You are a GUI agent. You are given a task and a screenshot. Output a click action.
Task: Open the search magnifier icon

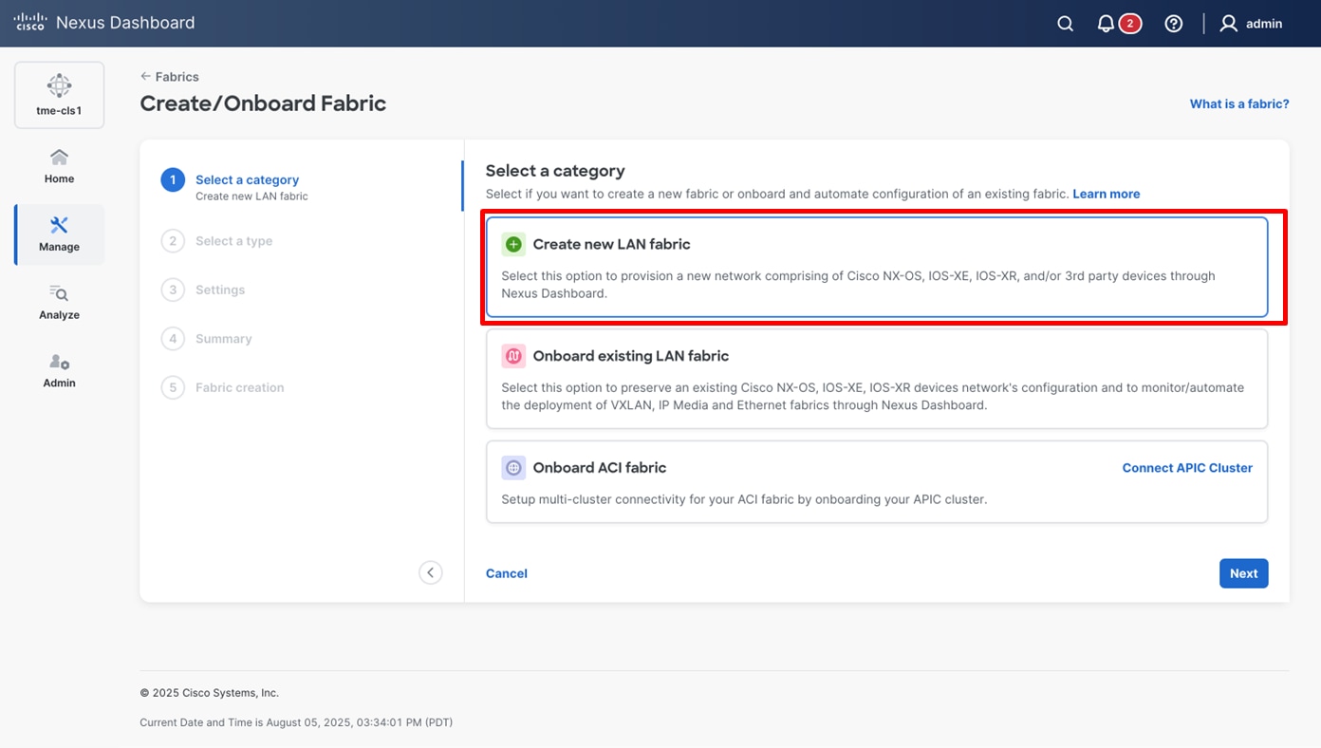coord(1065,24)
